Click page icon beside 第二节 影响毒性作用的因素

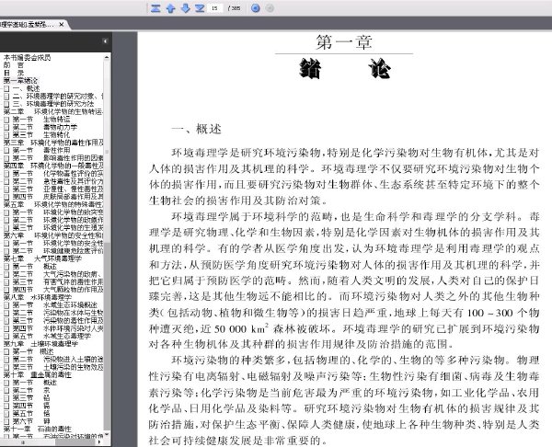6,158
